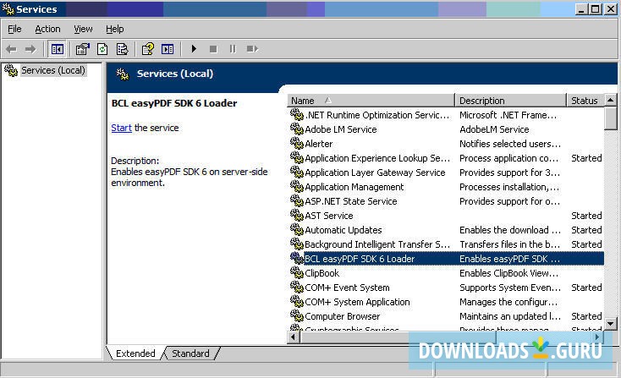Click gear icon of COM+ System Application

point(297,302)
